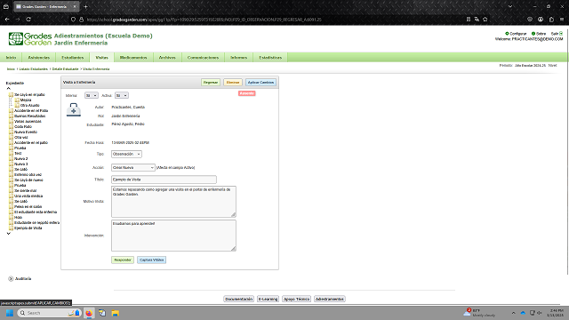Open the Inicio tab

(11, 57)
